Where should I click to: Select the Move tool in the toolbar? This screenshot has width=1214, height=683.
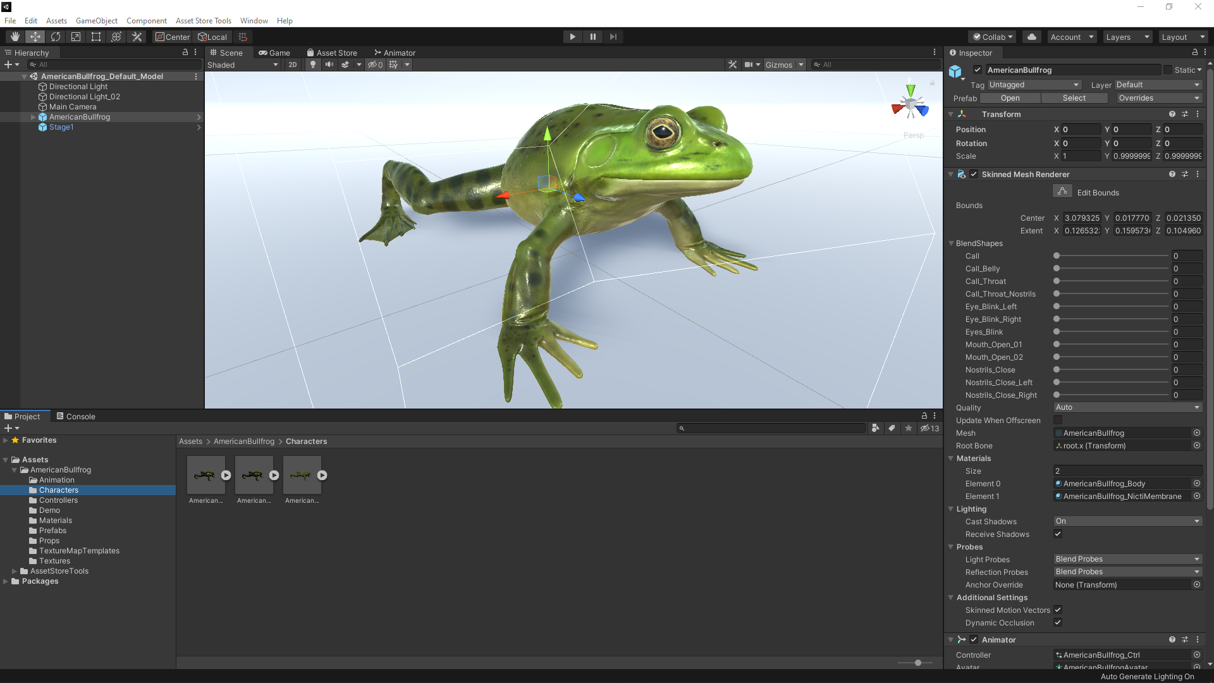pyautogui.click(x=35, y=36)
